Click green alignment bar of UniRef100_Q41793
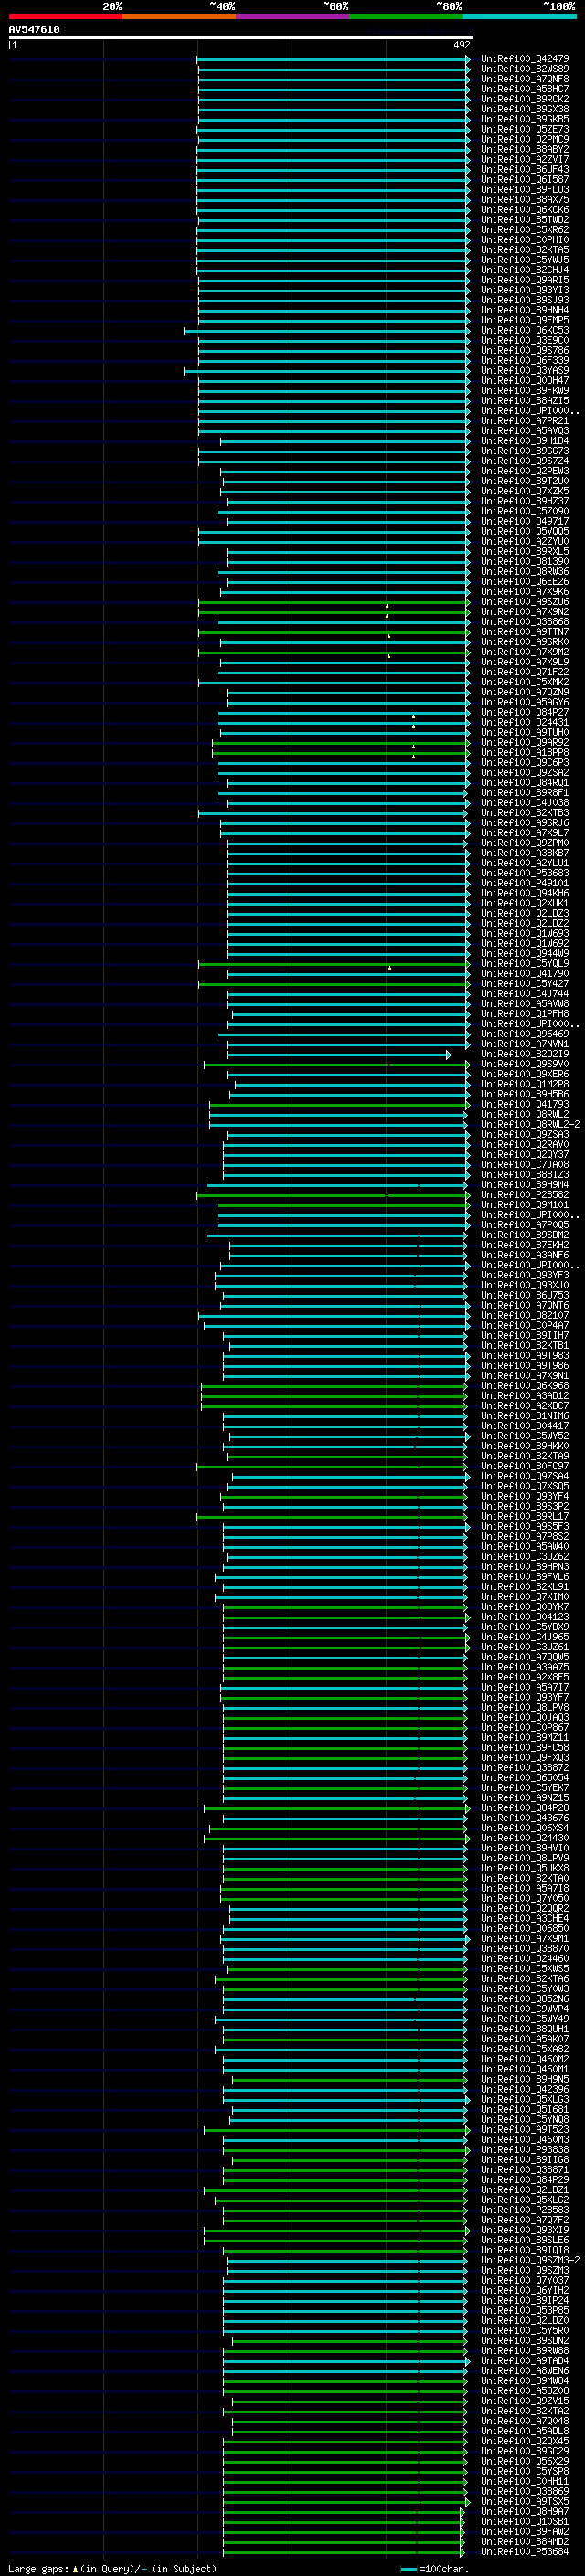 (340, 1105)
